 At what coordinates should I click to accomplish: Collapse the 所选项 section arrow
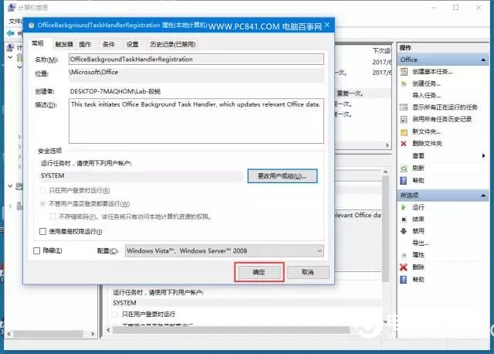[x=483, y=196]
